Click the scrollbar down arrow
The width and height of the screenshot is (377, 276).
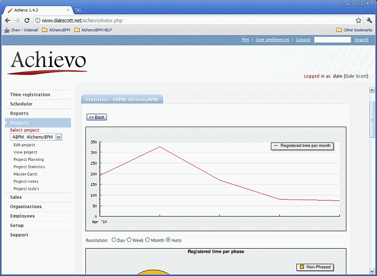point(372,271)
